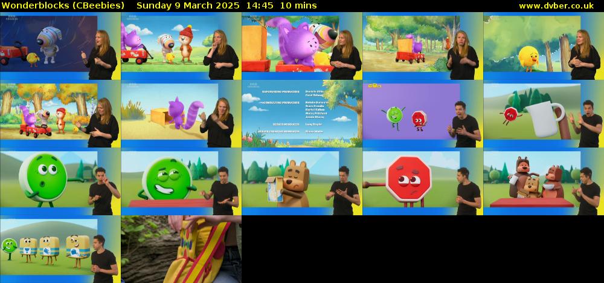Select thumbnail with smirking green circle at table
The height and width of the screenshot is (283, 604).
click(x=181, y=181)
